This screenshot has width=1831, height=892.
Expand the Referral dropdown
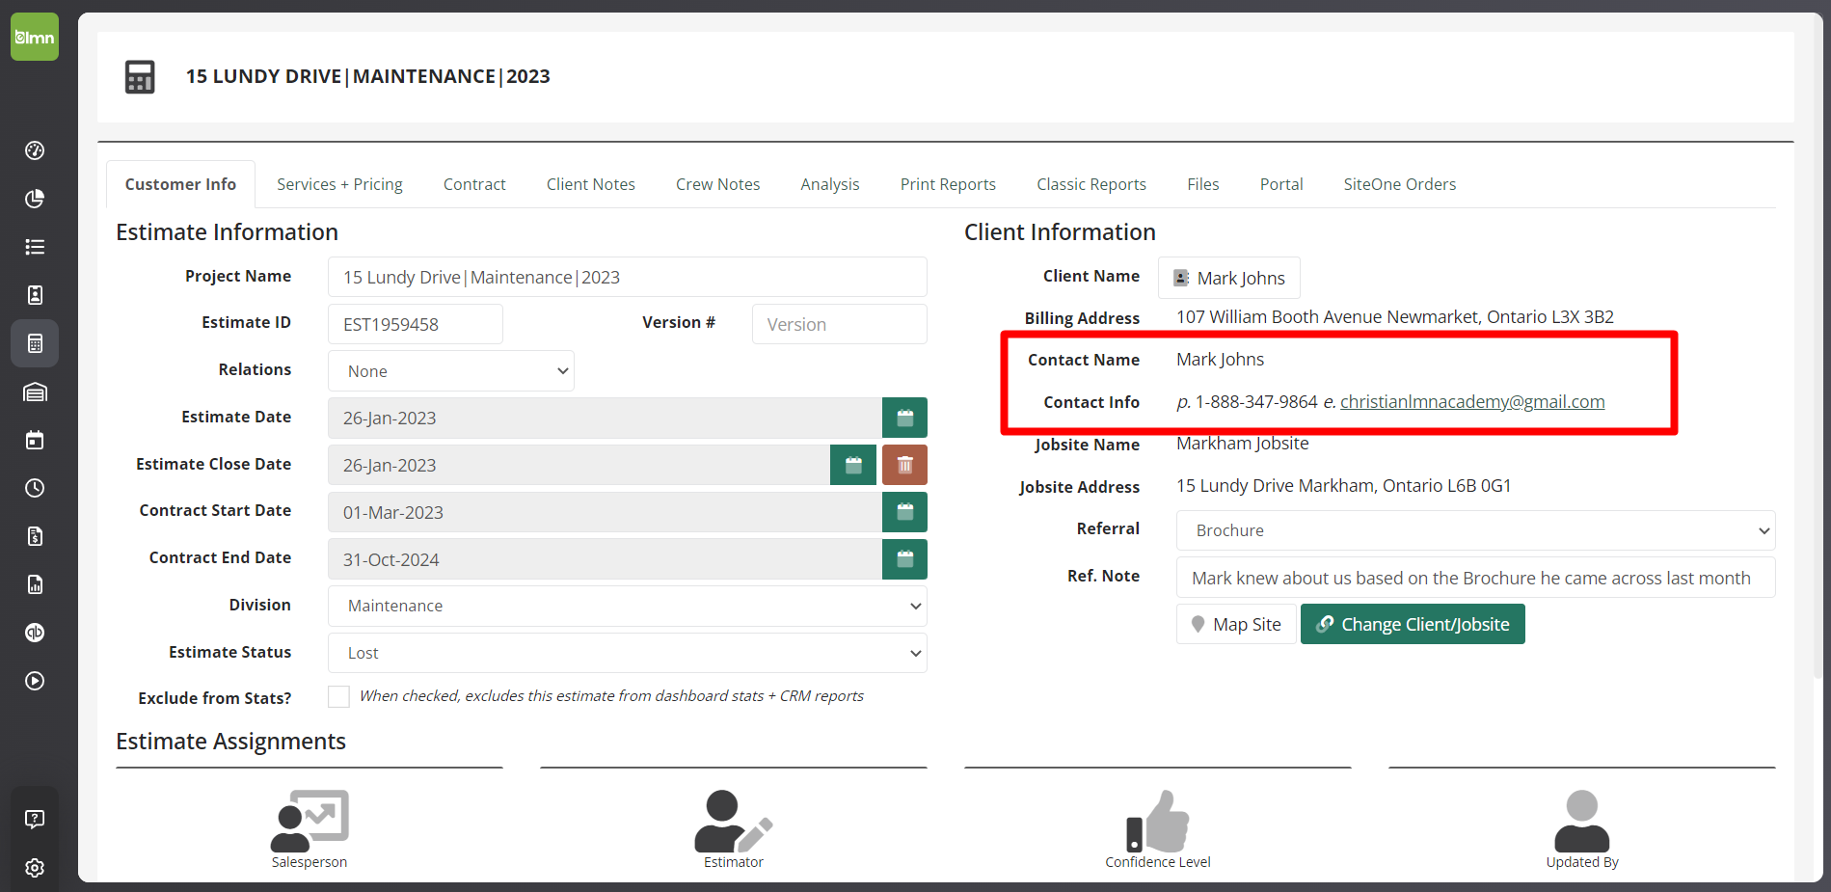1476,530
